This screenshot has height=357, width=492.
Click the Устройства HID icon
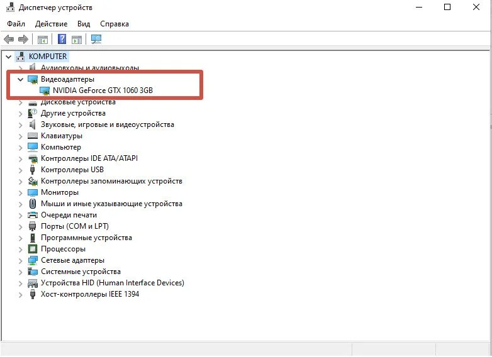pos(33,283)
